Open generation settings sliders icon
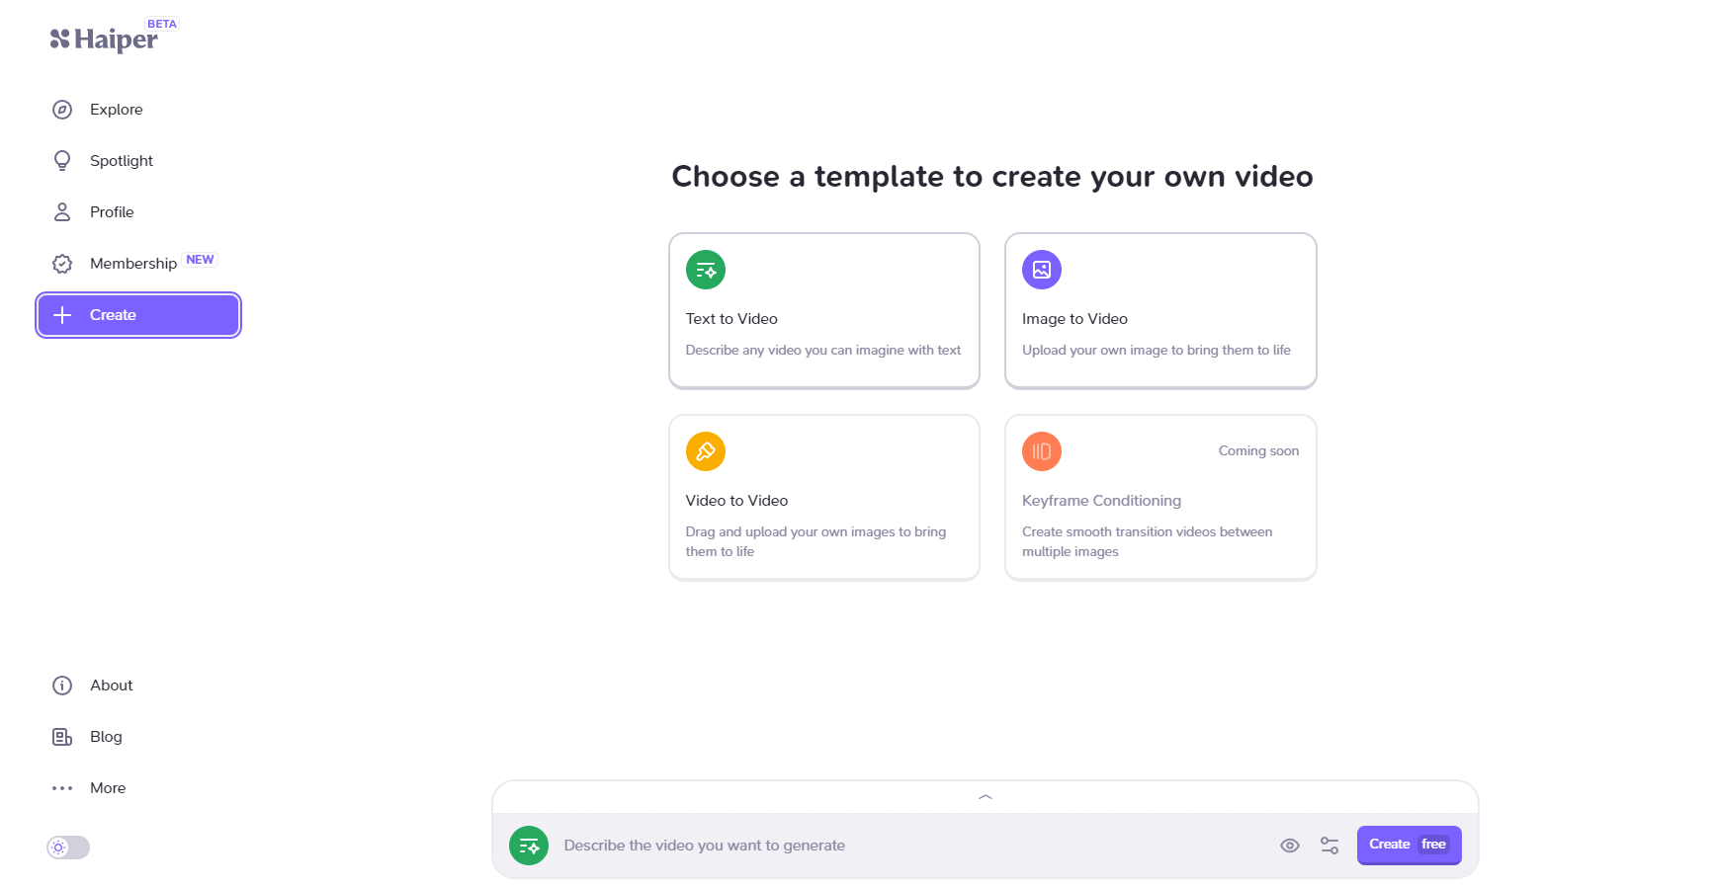Image resolution: width=1715 pixels, height=888 pixels. pos(1329,846)
